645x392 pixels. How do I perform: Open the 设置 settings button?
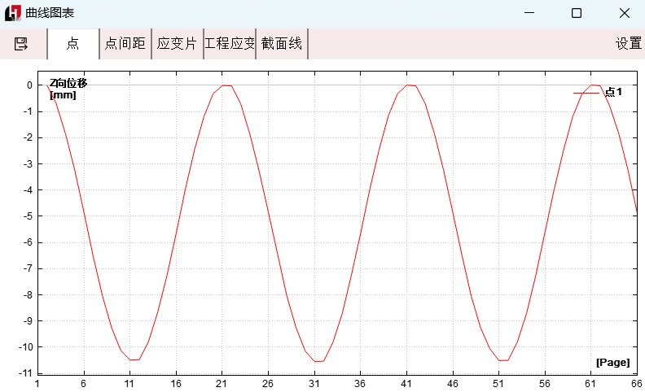tap(628, 44)
